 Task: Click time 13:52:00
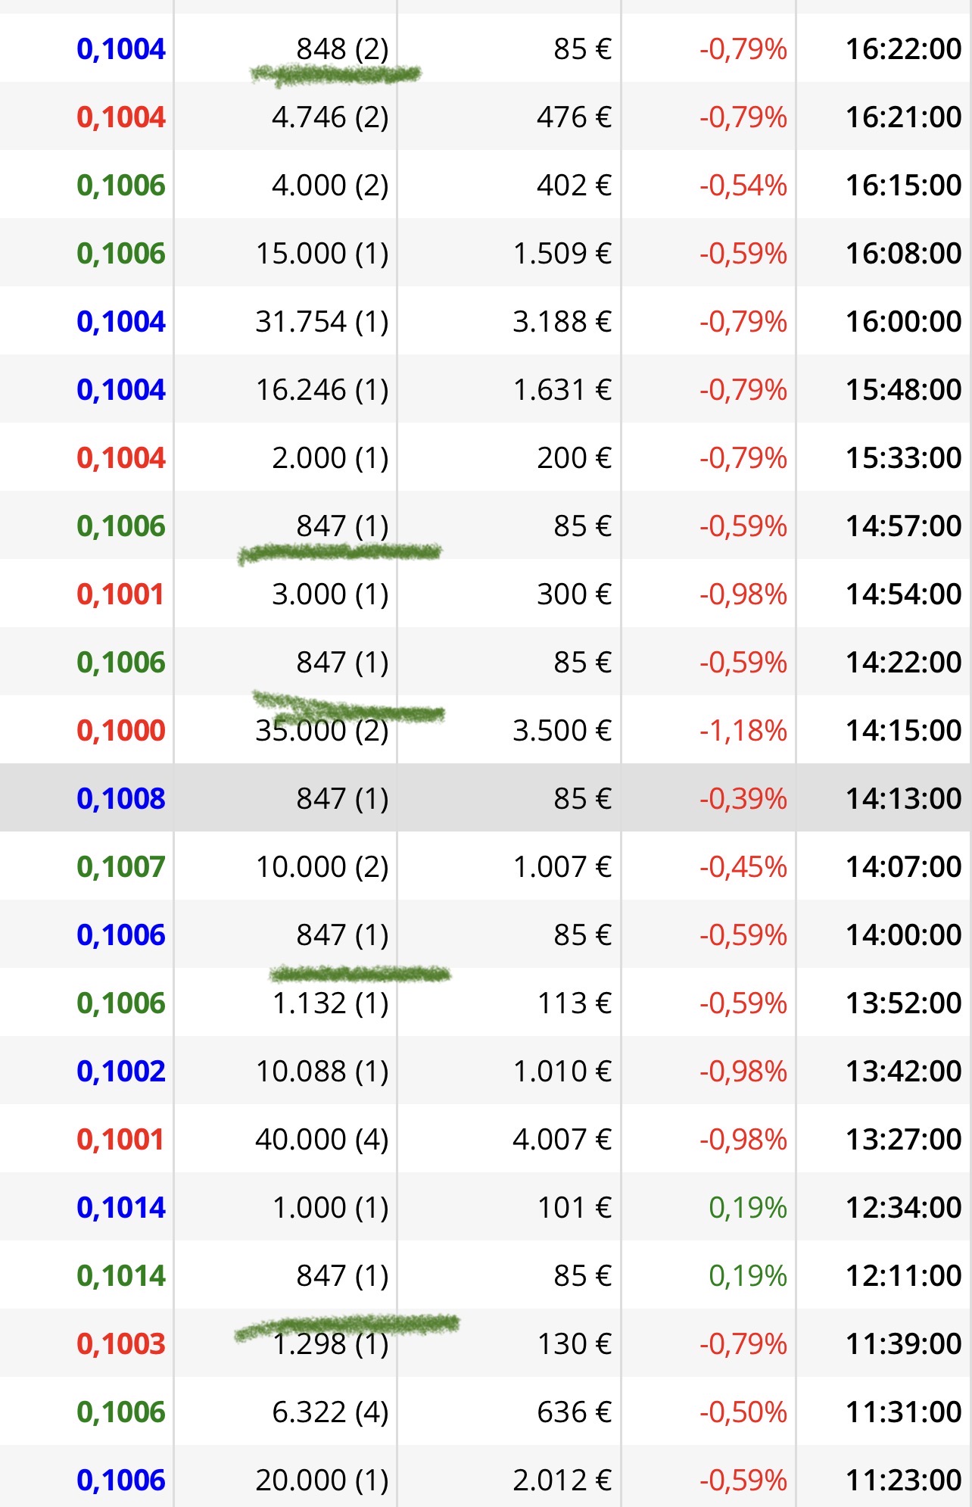(x=903, y=1003)
